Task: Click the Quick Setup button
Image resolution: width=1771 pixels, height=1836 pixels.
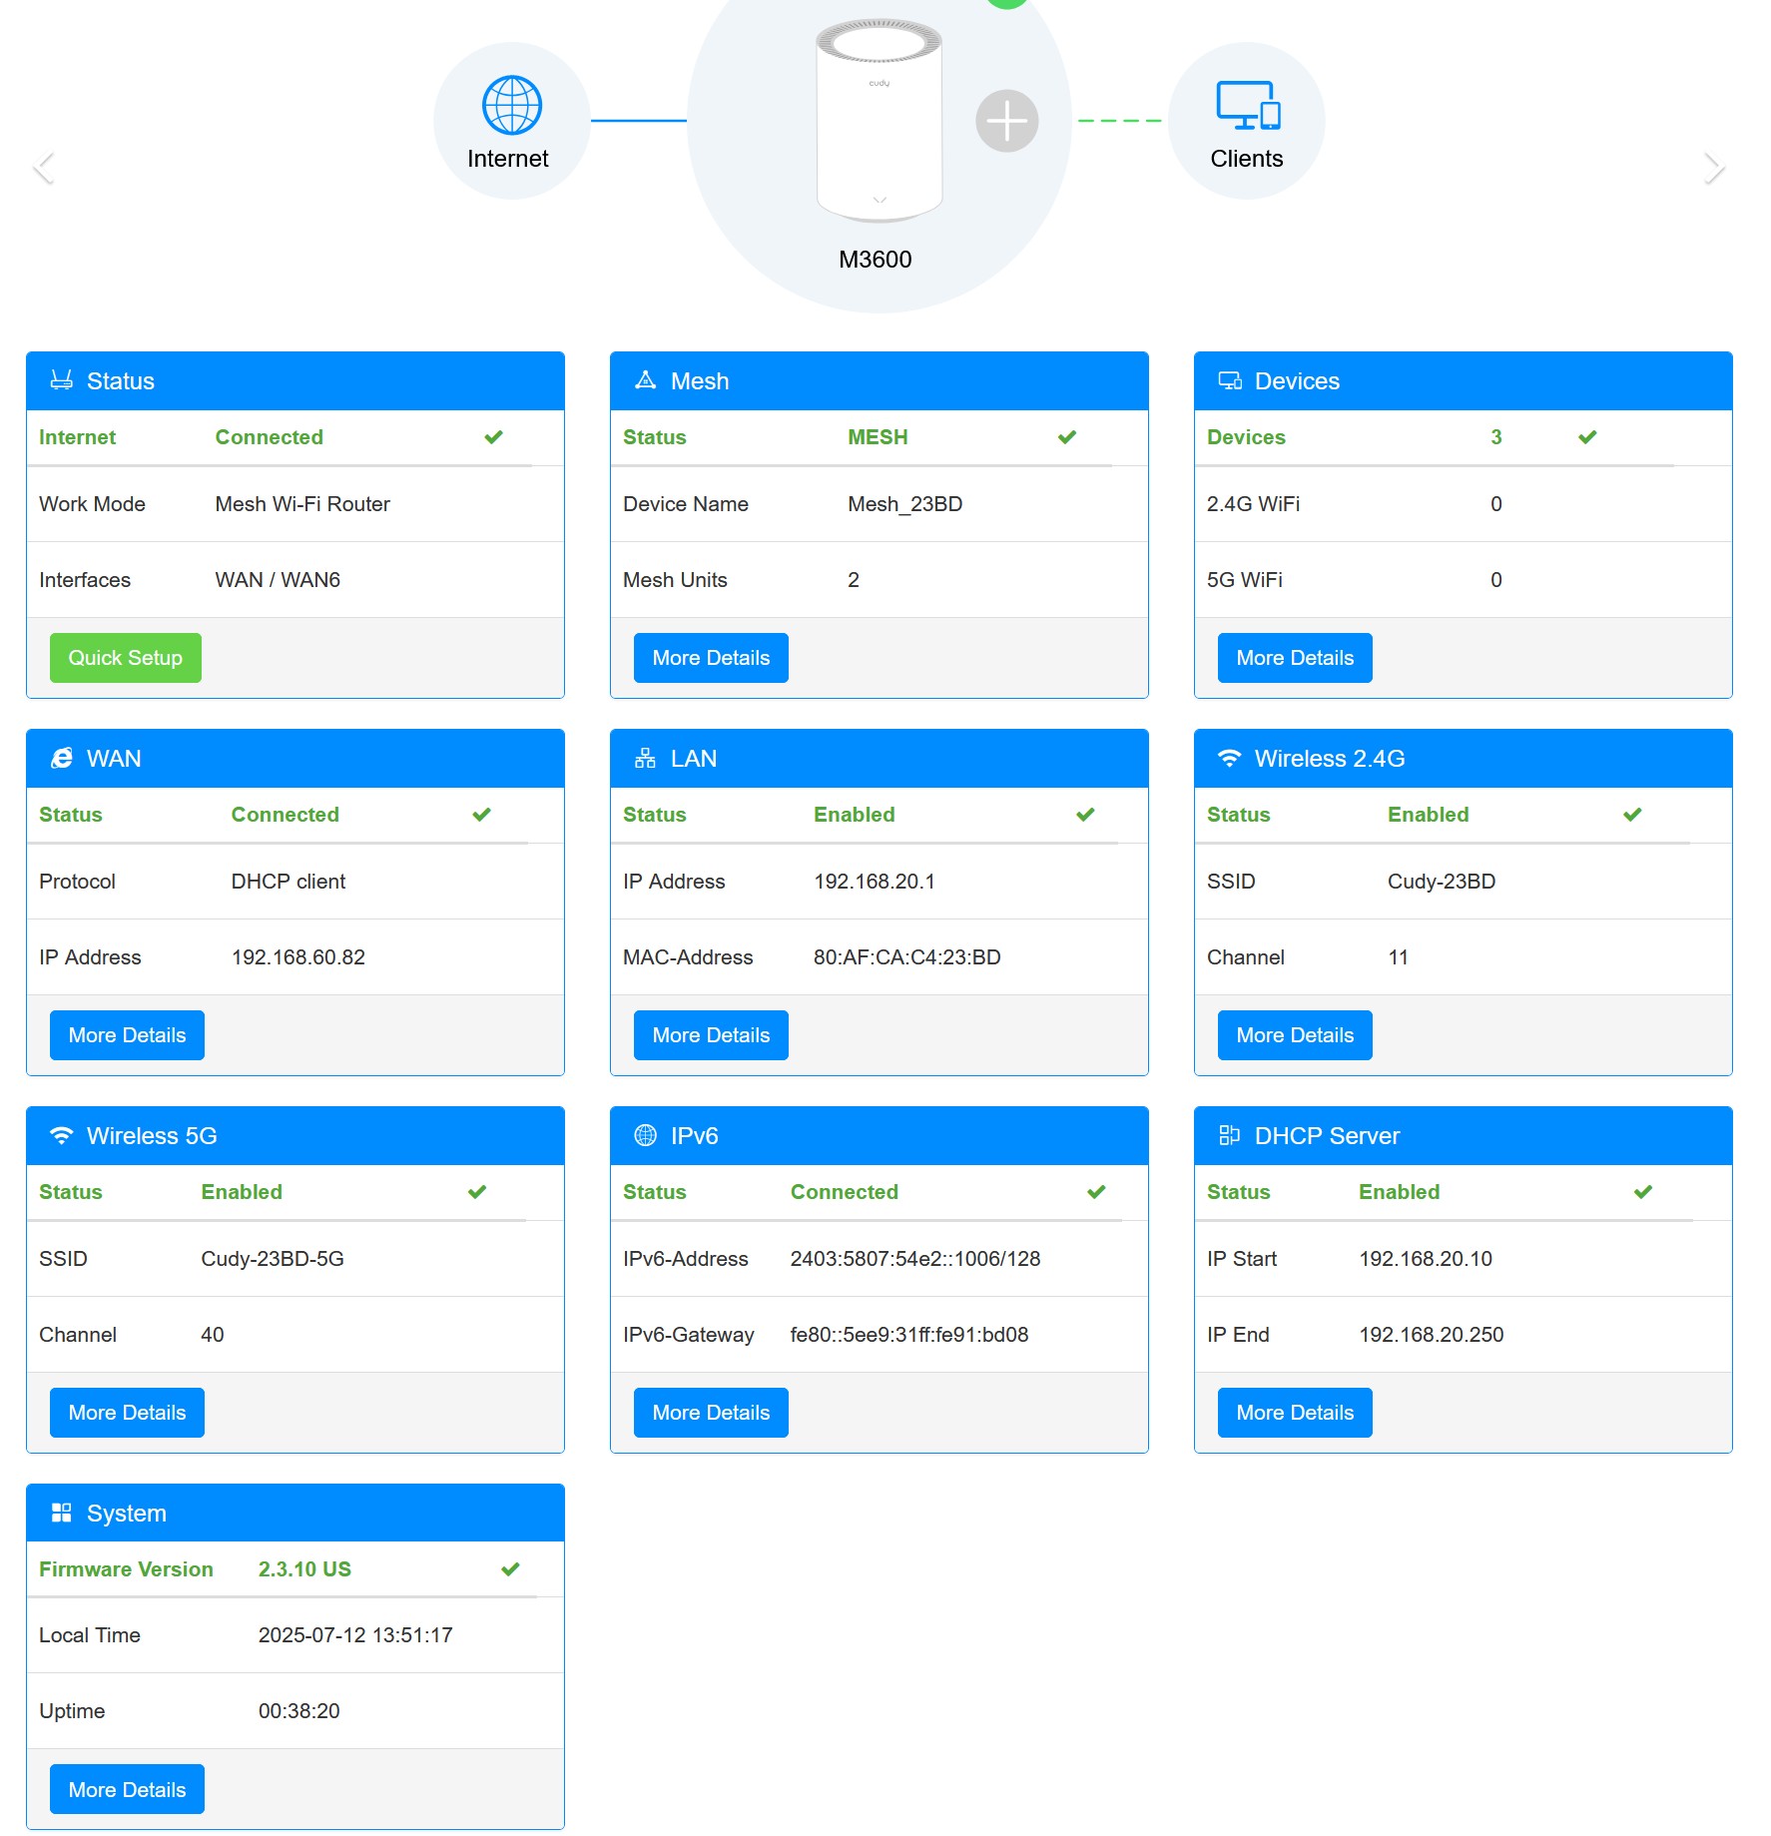Action: 126,658
